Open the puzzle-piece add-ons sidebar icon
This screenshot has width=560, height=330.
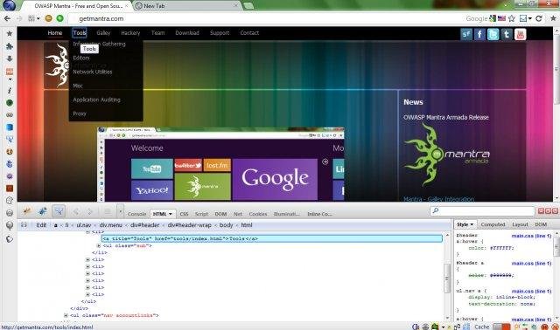click(10, 46)
